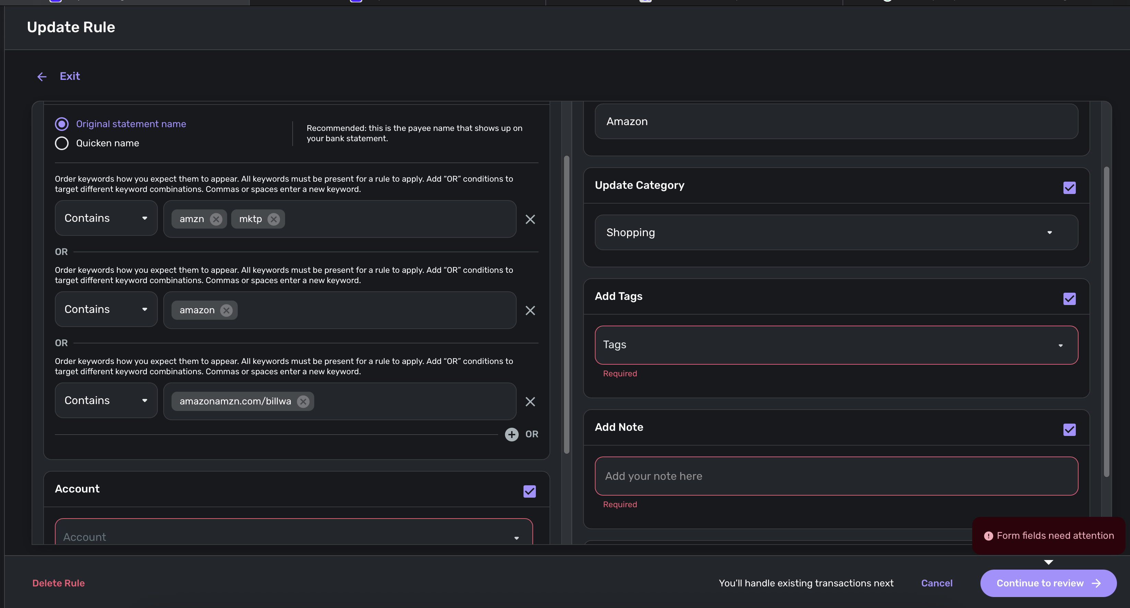This screenshot has width=1130, height=608.
Task: Click the back arrow next to Exit
Action: [42, 77]
